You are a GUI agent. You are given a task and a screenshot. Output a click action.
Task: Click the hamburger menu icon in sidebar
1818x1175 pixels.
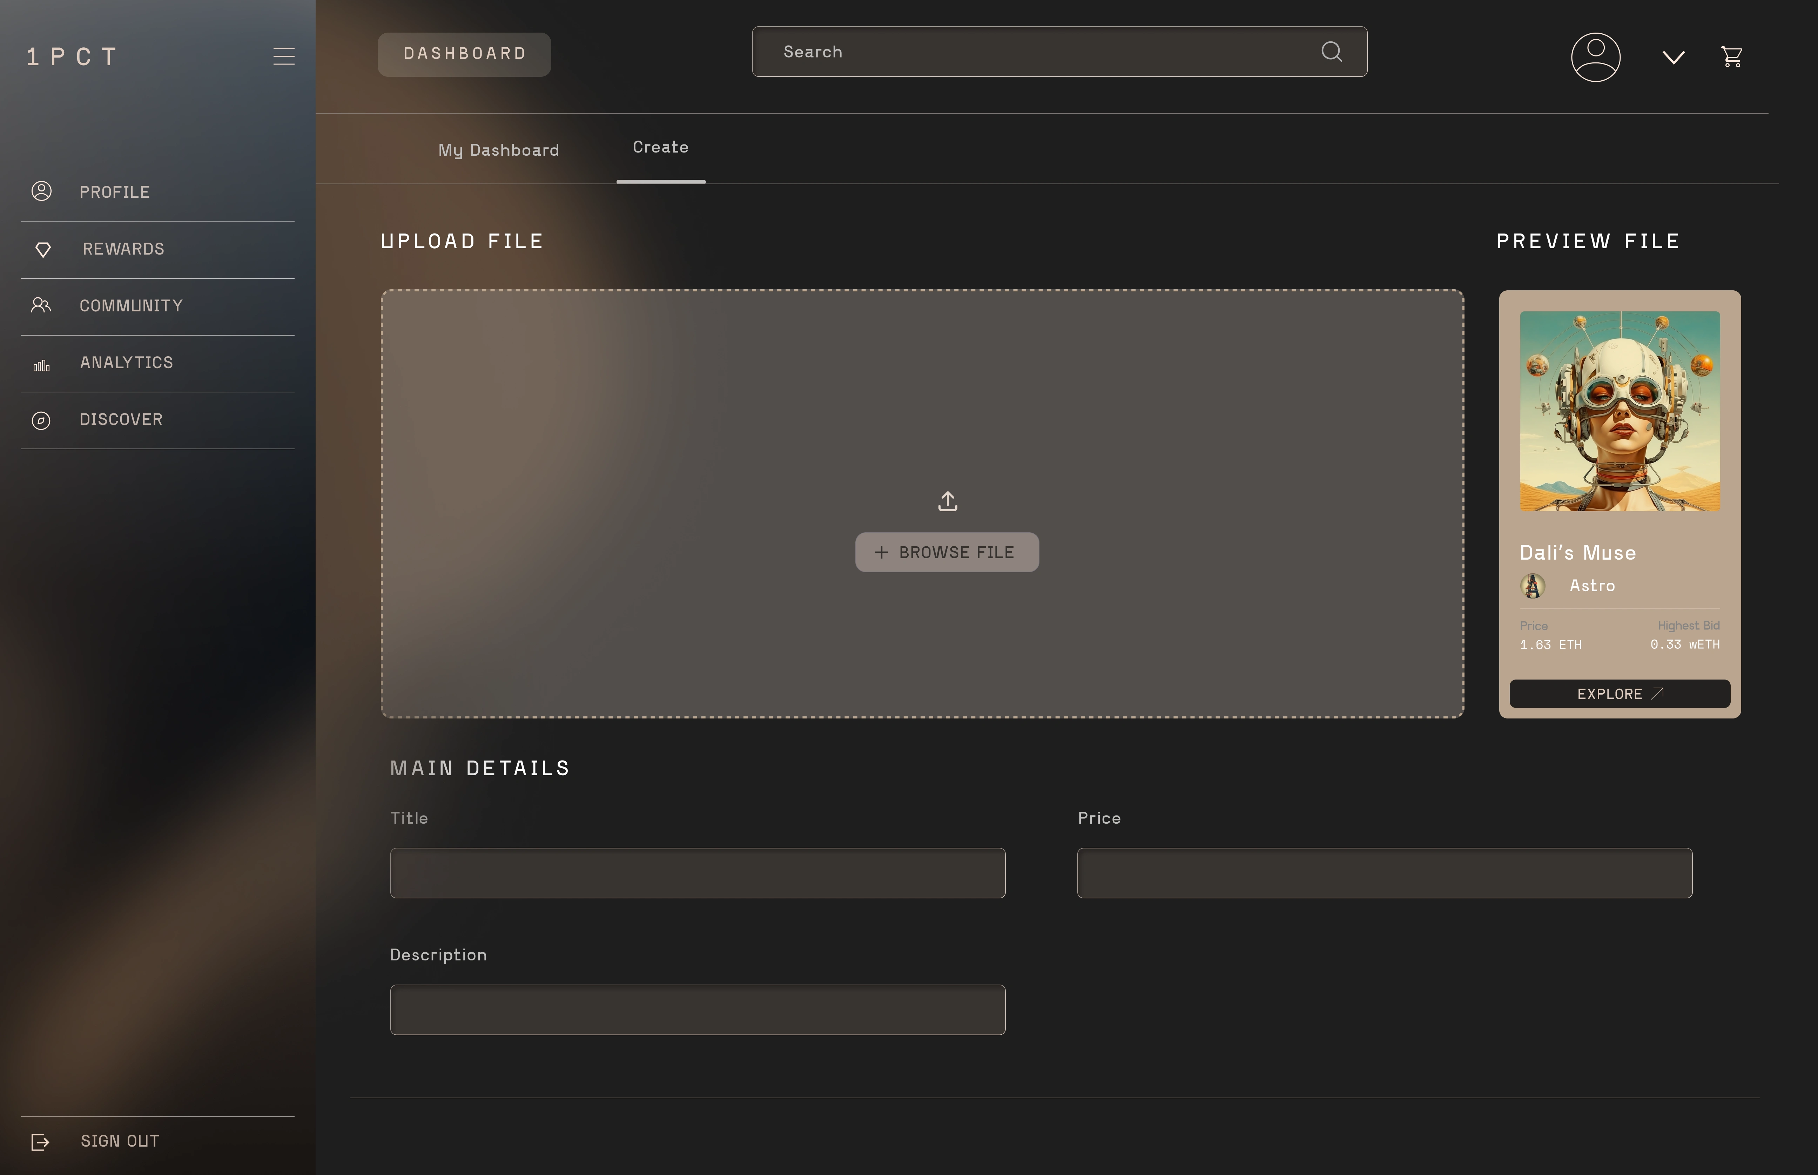click(284, 56)
